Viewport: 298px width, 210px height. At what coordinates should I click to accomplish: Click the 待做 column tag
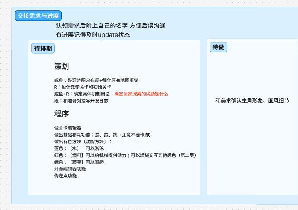pos(218,47)
